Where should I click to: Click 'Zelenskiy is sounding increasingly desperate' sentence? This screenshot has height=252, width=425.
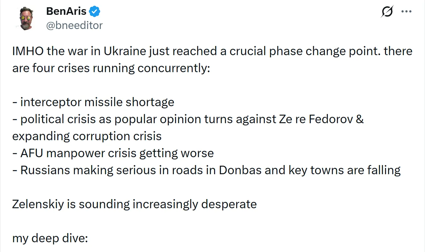click(134, 204)
